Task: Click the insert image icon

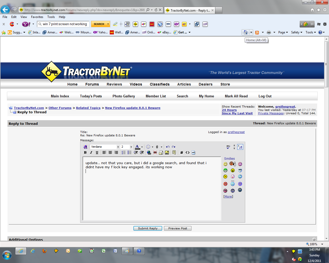Action: click(167, 153)
